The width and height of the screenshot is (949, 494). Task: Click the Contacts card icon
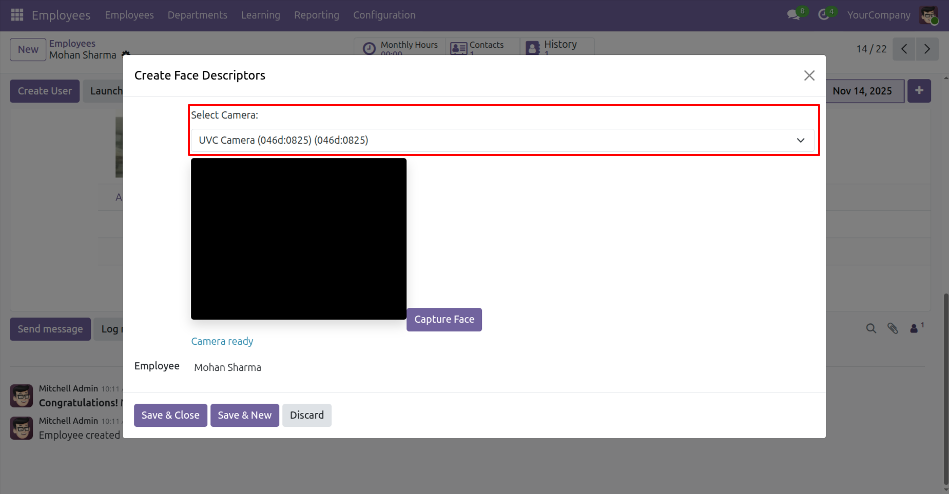(458, 48)
